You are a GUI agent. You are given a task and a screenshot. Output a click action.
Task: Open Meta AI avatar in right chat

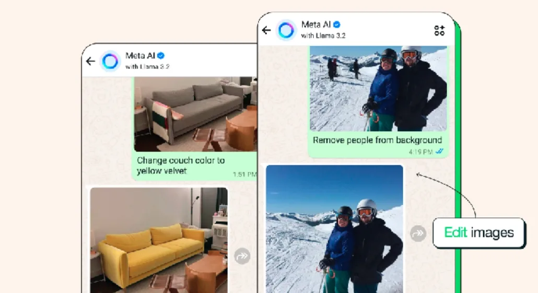pos(286,30)
